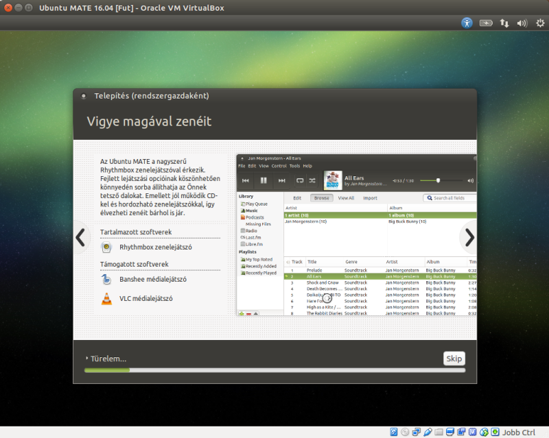Click the VirtualBox optical disc icon
This screenshot has height=438, width=549.
point(405,432)
